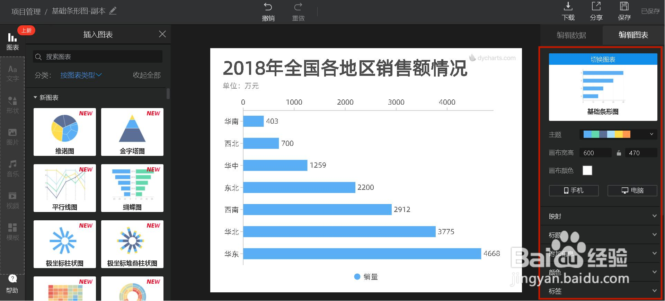Insert the 维诺图 chart
This screenshot has height=301, width=665.
65,132
